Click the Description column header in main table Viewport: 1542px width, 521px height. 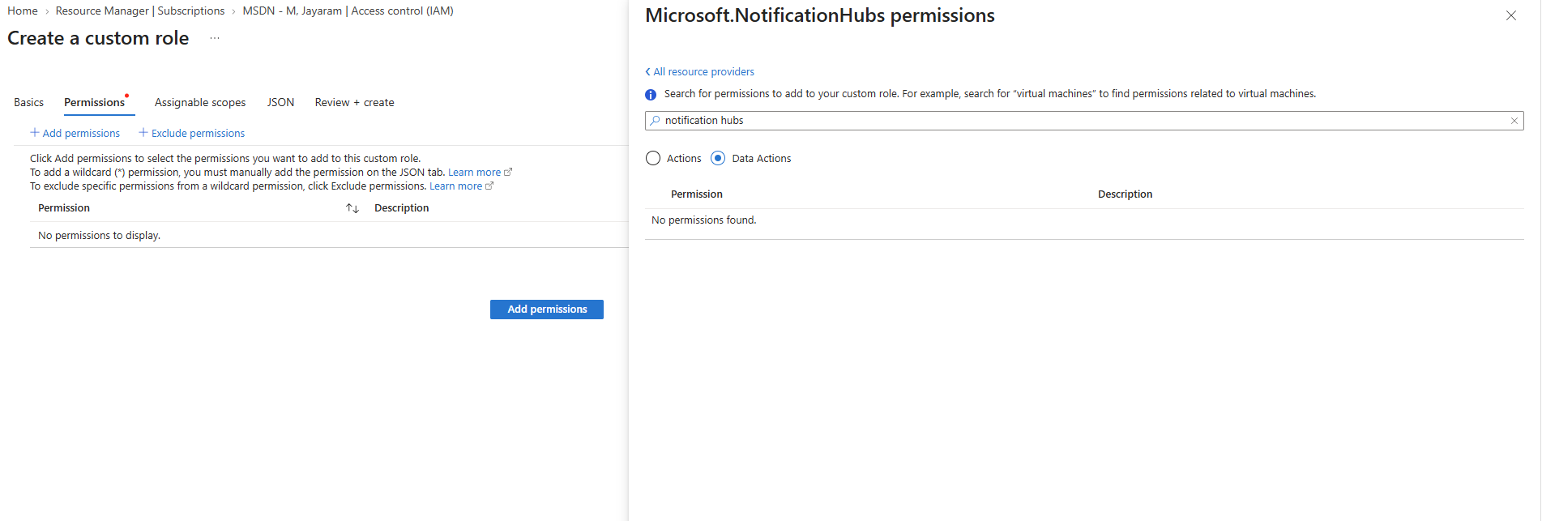click(x=402, y=208)
